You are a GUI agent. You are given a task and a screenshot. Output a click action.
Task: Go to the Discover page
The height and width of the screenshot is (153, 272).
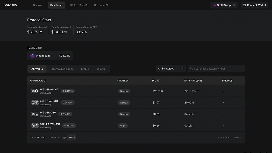(38, 5)
